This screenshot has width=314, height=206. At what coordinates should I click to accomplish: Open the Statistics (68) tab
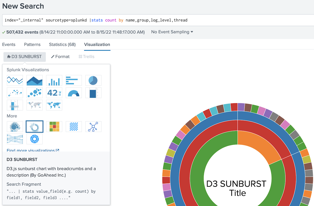click(x=62, y=44)
